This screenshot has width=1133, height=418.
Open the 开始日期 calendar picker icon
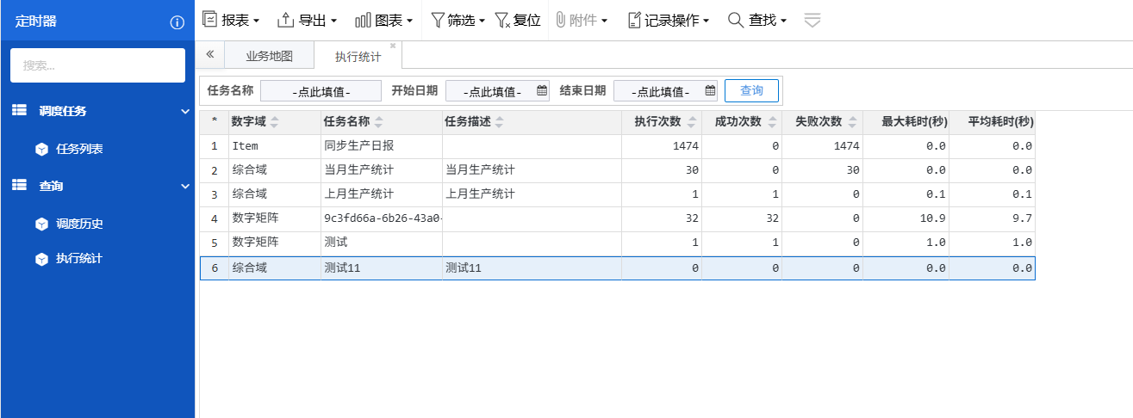coord(542,90)
